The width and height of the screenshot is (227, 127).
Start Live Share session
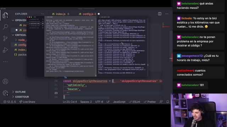click(x=27, y=102)
